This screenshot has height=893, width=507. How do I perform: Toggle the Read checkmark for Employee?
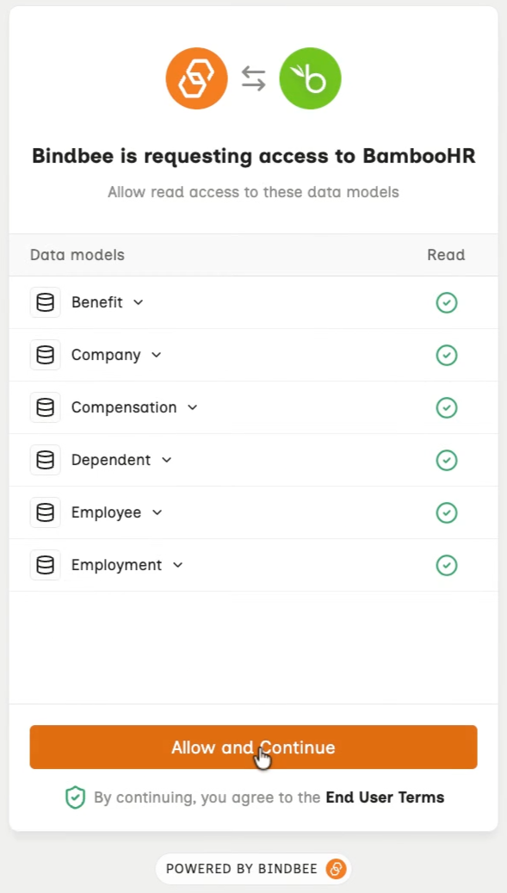[x=447, y=512]
